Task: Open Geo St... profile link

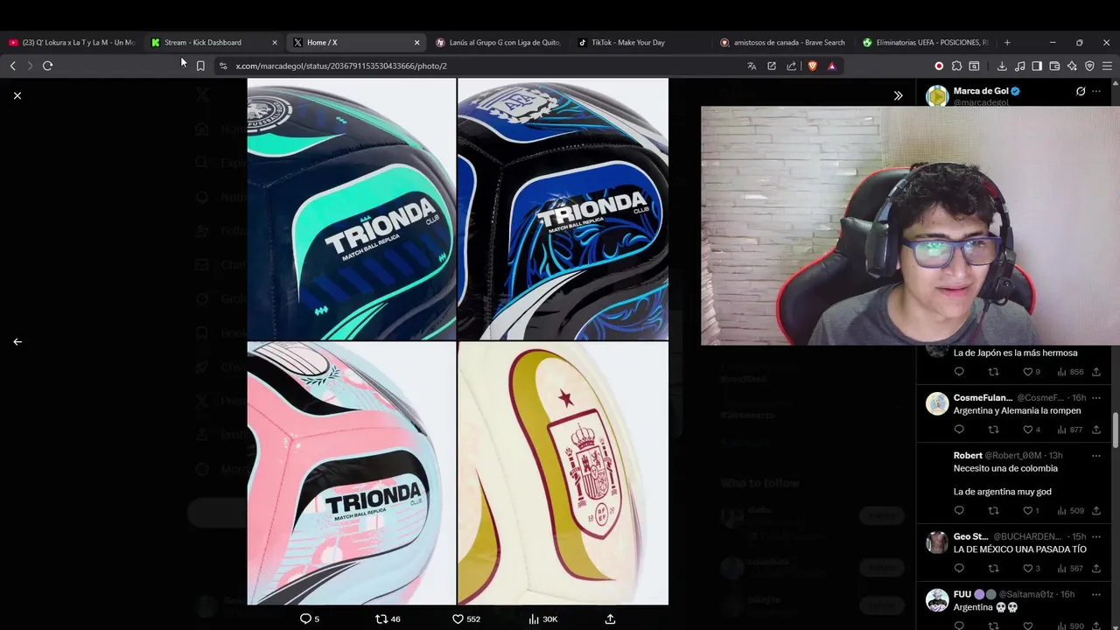Action: pos(970,536)
